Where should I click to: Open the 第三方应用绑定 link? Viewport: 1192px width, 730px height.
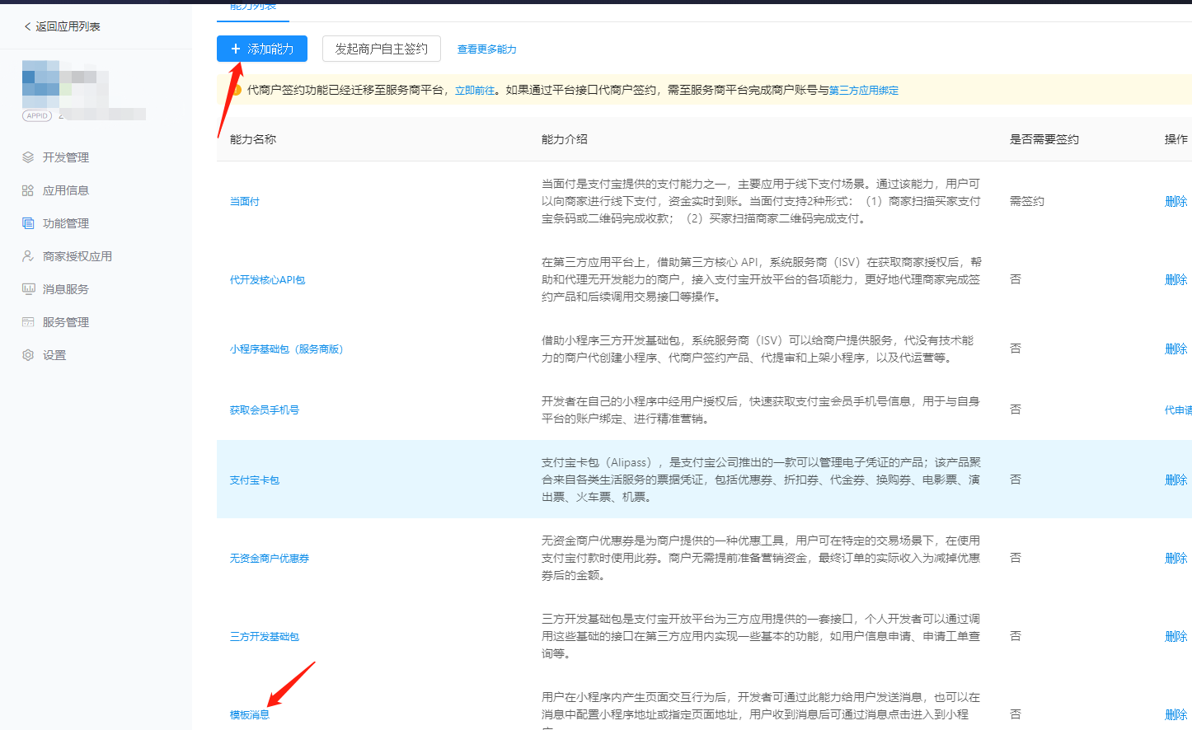864,91
